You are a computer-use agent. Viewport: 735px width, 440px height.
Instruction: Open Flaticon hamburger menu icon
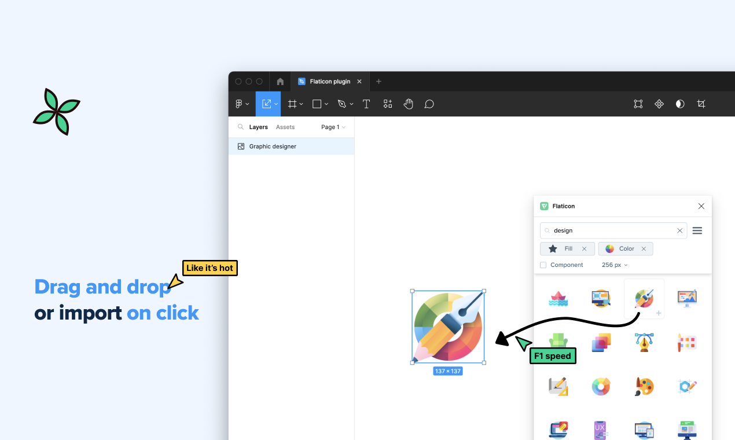[x=697, y=230]
